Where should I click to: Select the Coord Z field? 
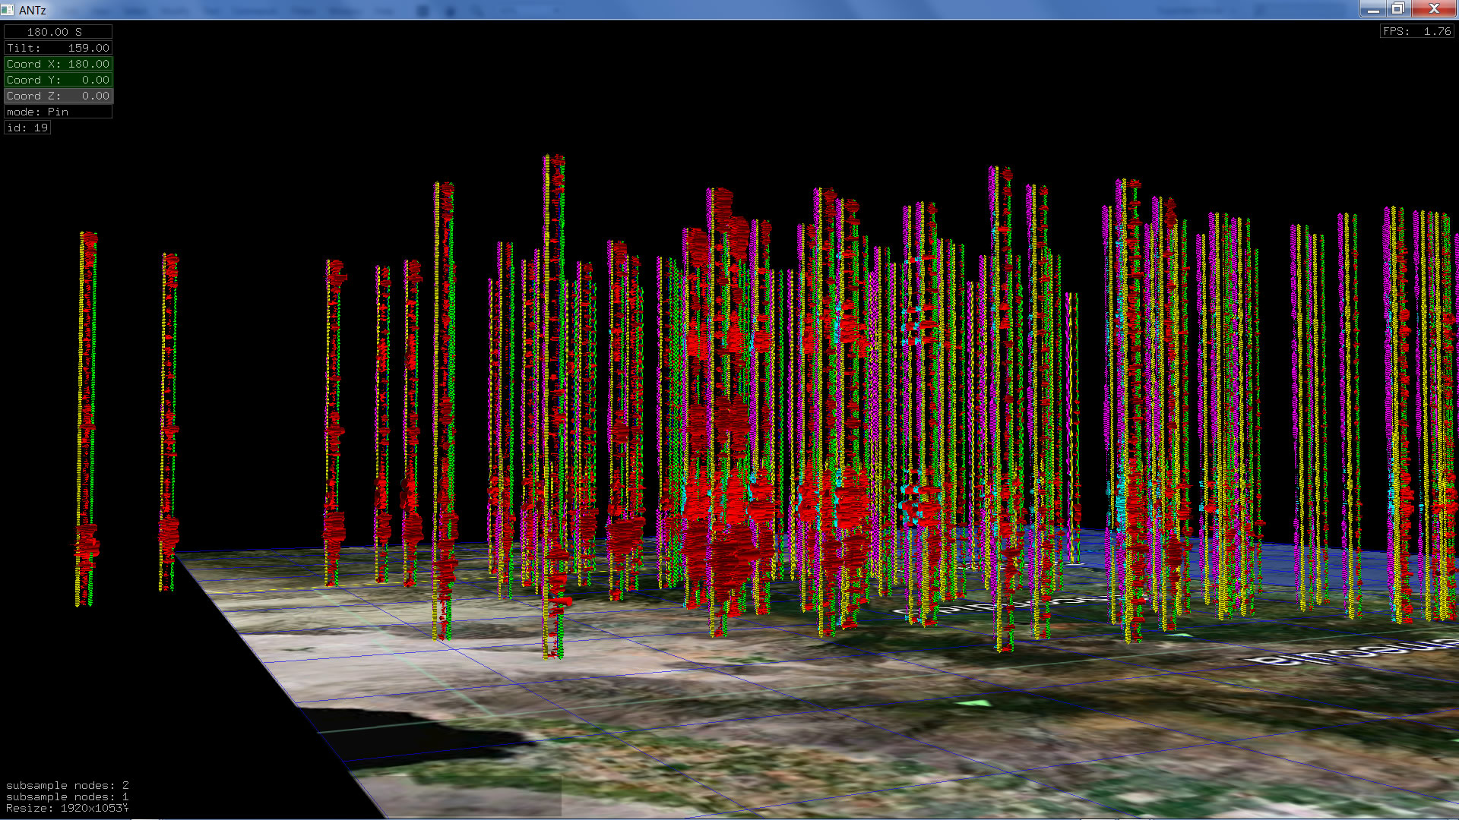pyautogui.click(x=58, y=96)
